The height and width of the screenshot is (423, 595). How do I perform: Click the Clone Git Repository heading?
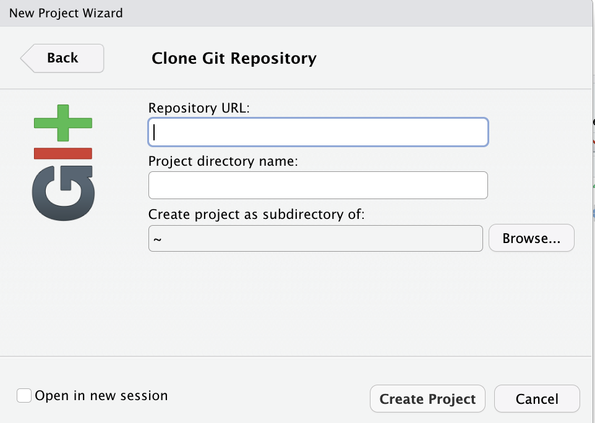234,59
